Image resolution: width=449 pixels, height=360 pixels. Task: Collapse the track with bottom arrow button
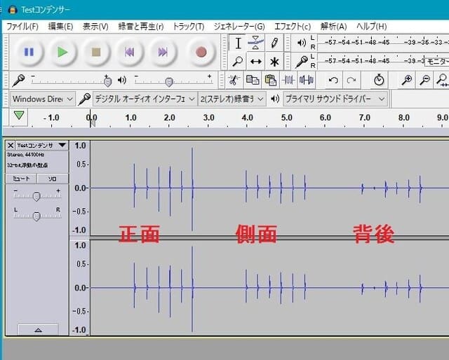[x=37, y=329]
